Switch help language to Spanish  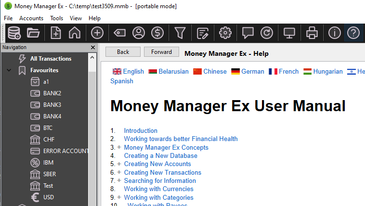122,81
